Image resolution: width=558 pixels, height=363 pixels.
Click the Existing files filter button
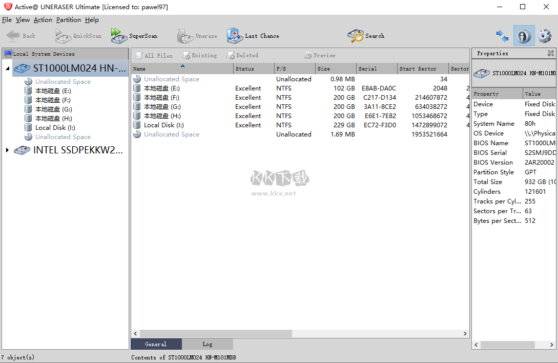200,55
